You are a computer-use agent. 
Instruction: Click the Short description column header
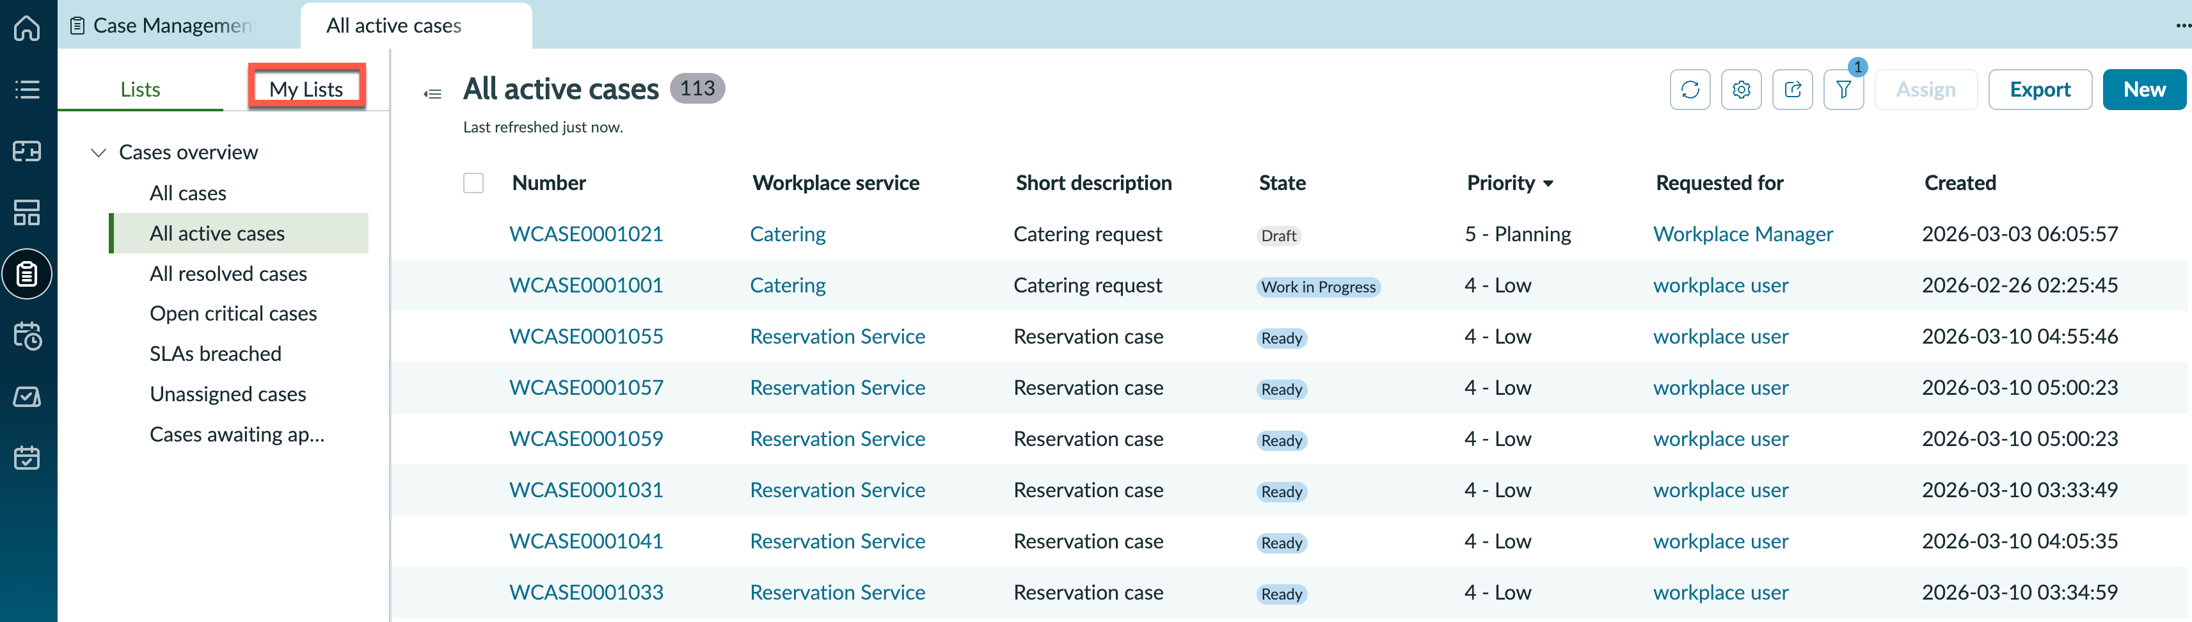[x=1093, y=183]
